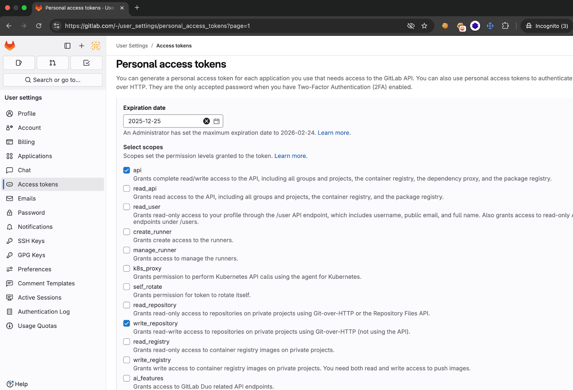Viewport: 573px width, 390px height.
Task: Enable the read_registry scope
Action: tap(126, 342)
